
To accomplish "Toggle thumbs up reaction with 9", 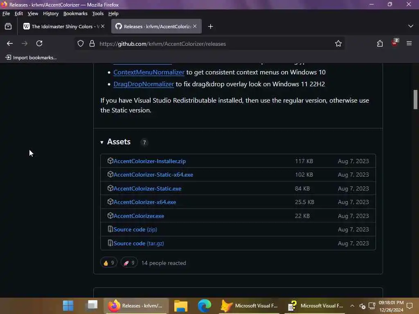I will (109, 263).
